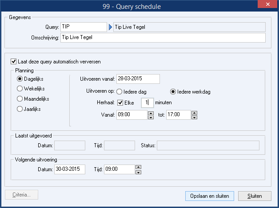Click the blue arrow next to the Query field
The image size is (279, 208).
tap(110, 27)
